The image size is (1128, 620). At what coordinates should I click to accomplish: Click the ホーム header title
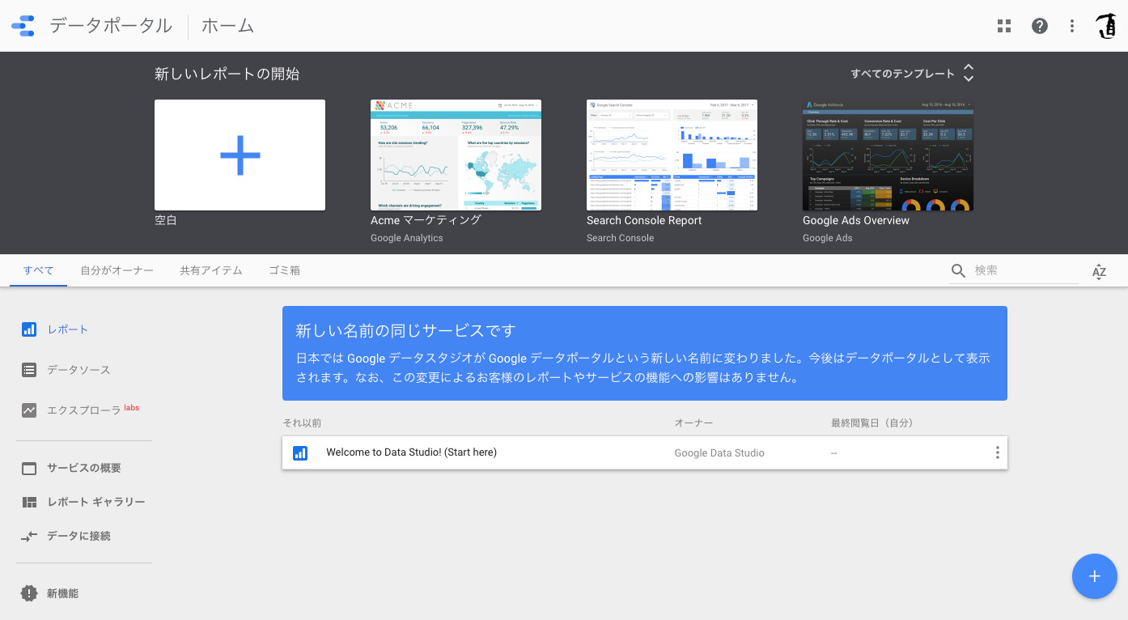click(228, 26)
